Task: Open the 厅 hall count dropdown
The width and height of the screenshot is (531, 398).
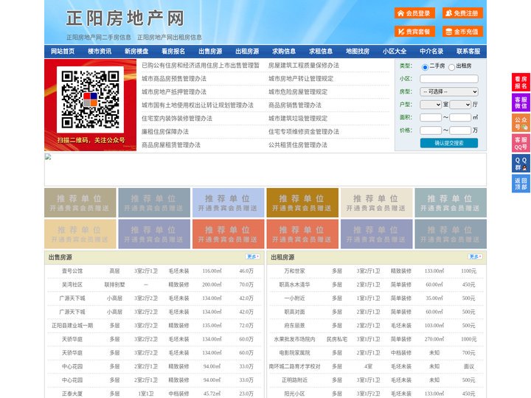Action: (x=460, y=105)
